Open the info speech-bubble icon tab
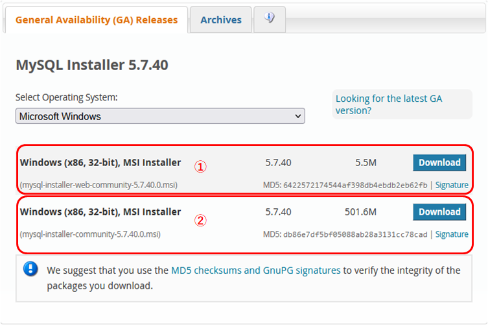 coord(270,18)
